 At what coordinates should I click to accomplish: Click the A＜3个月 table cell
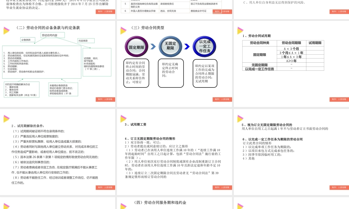292,48
